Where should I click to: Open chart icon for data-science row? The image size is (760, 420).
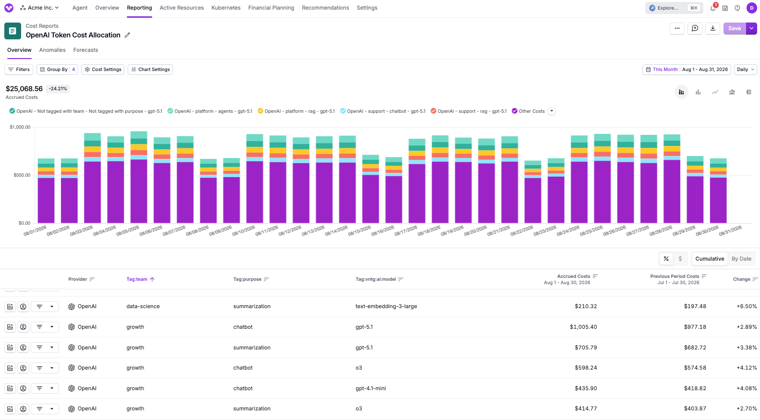pos(10,306)
